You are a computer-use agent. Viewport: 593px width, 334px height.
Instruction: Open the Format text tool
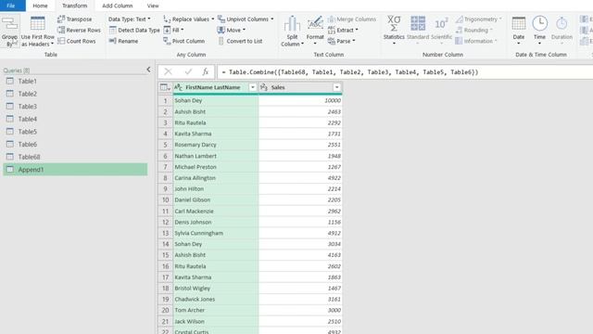pyautogui.click(x=315, y=30)
